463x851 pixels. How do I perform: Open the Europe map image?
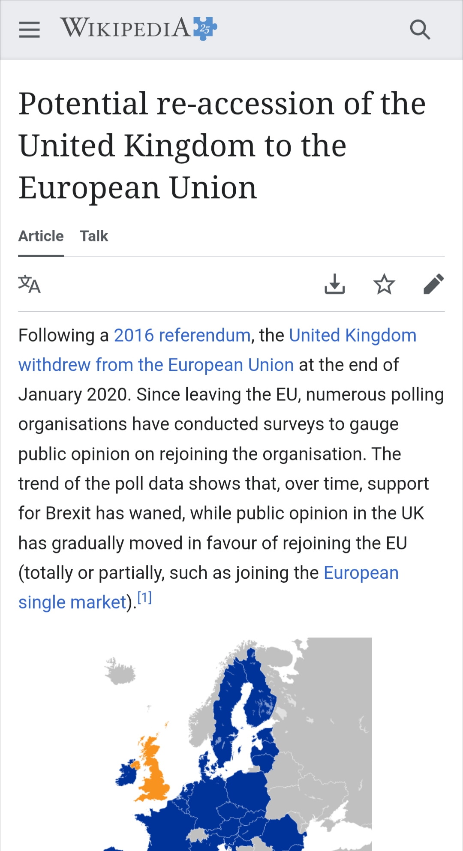pos(238,744)
